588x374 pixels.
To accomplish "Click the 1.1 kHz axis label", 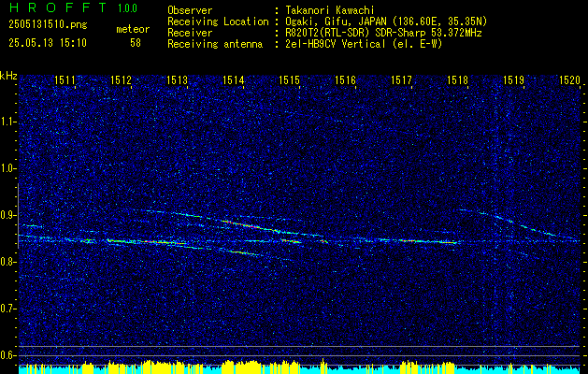I will [7, 122].
